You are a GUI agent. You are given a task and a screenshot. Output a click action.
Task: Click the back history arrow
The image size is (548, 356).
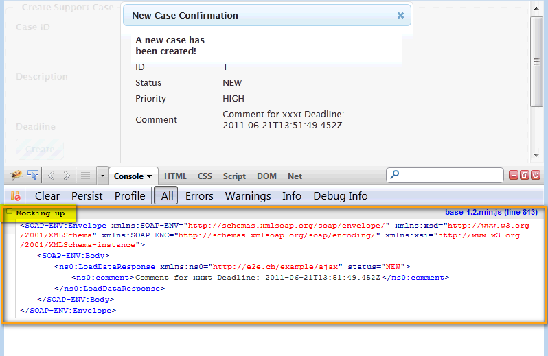coord(52,176)
